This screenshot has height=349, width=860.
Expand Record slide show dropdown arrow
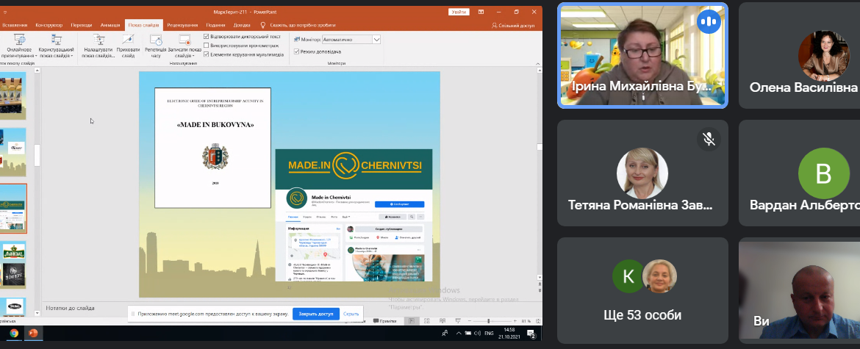(x=194, y=55)
